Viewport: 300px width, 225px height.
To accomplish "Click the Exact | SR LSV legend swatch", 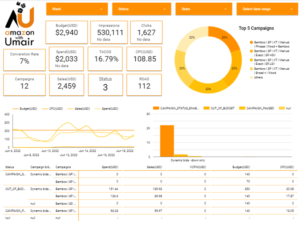I will point(251,60).
